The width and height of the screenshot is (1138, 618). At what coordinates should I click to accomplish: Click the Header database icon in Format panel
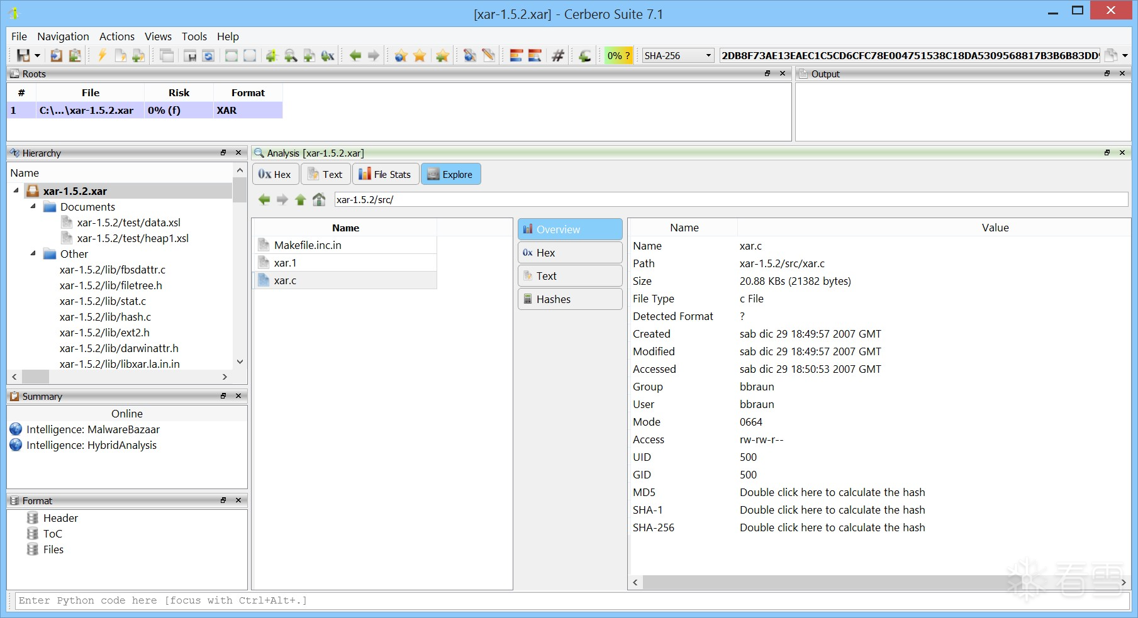click(33, 518)
